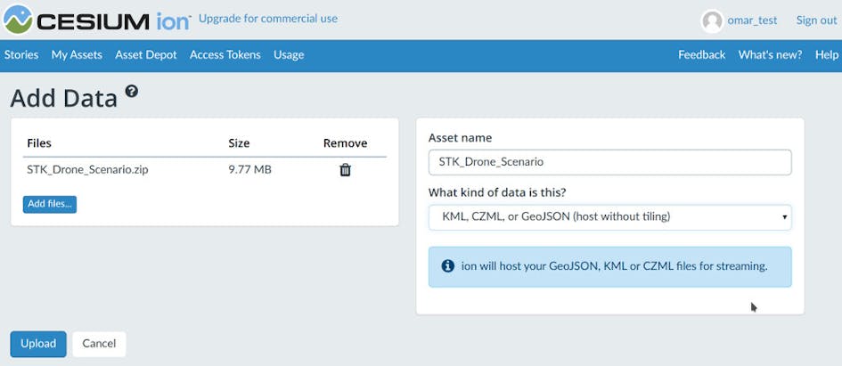This screenshot has height=366, width=842.
Task: Click the Cesium ion logo
Action: (x=96, y=20)
